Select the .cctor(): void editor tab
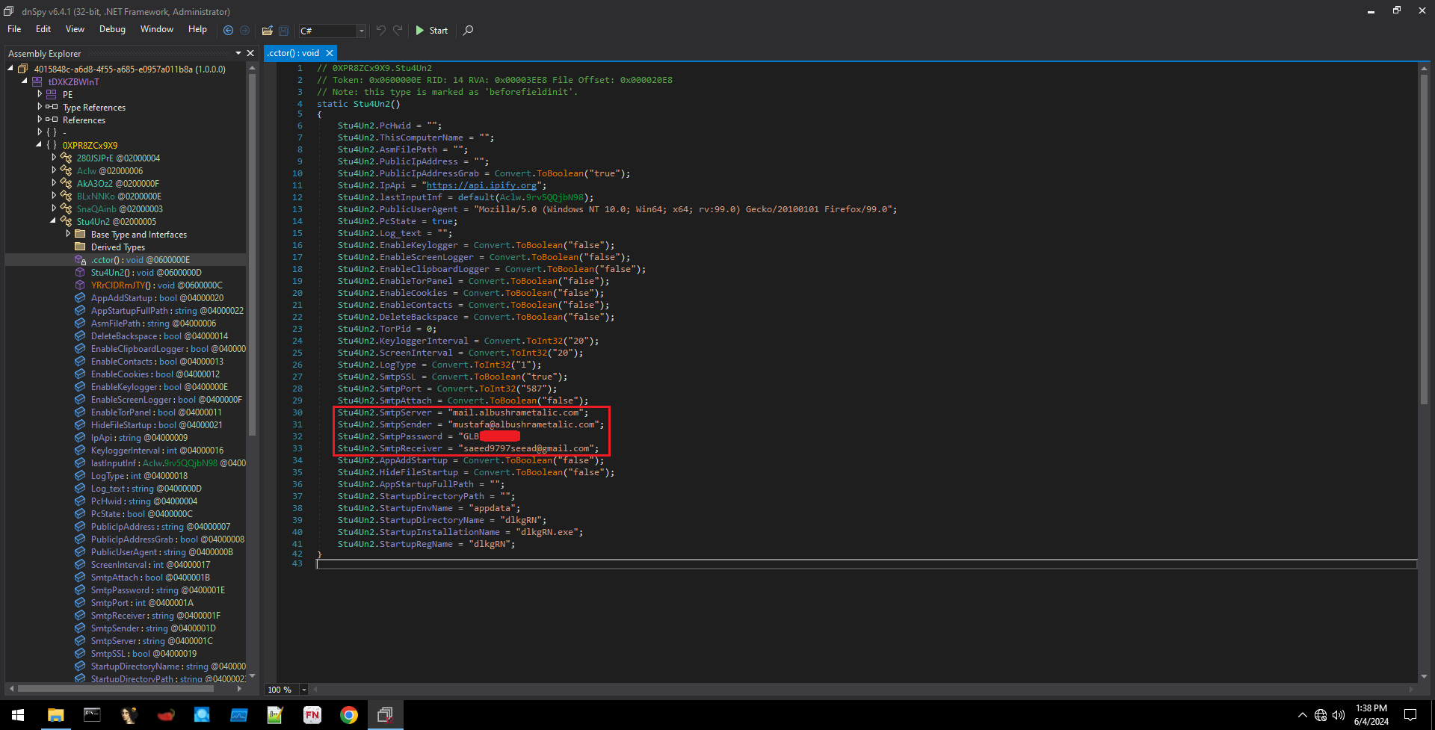The image size is (1435, 730). 291,53
